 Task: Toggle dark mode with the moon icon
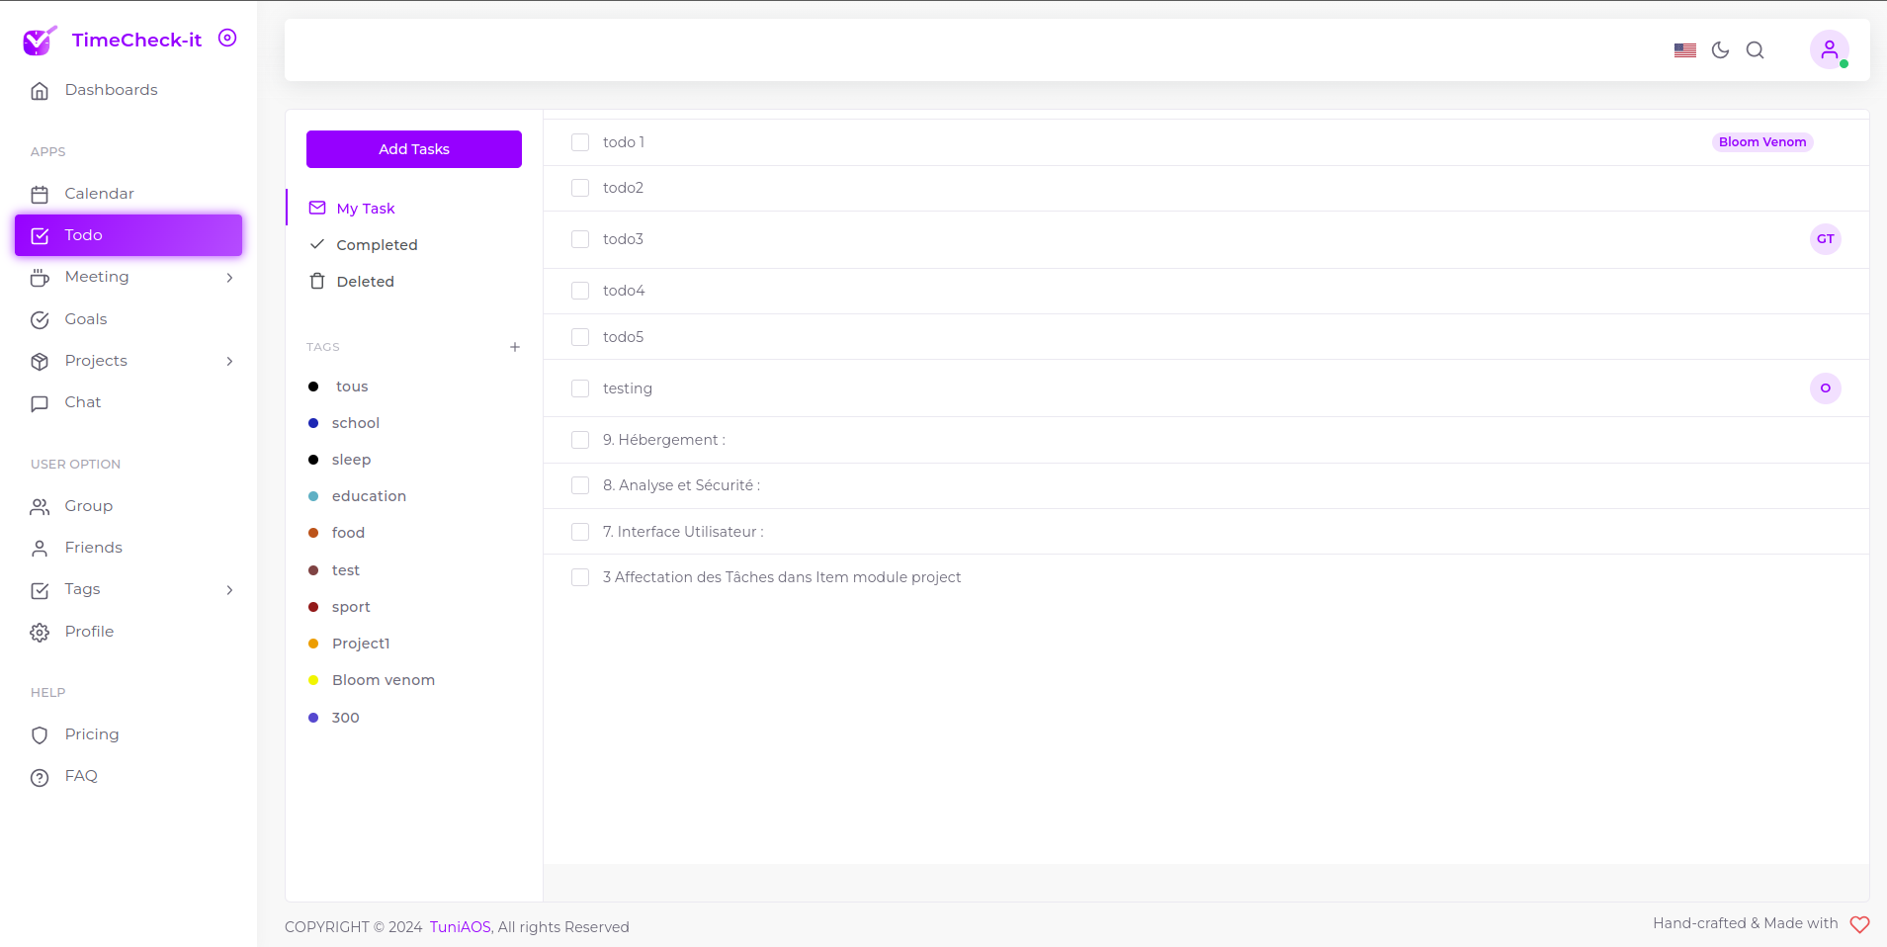point(1720,49)
